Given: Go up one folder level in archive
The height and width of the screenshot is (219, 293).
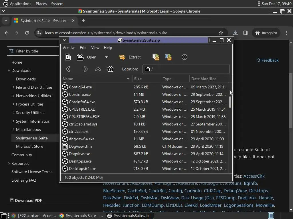Looking at the screenshot, I should [98, 69].
